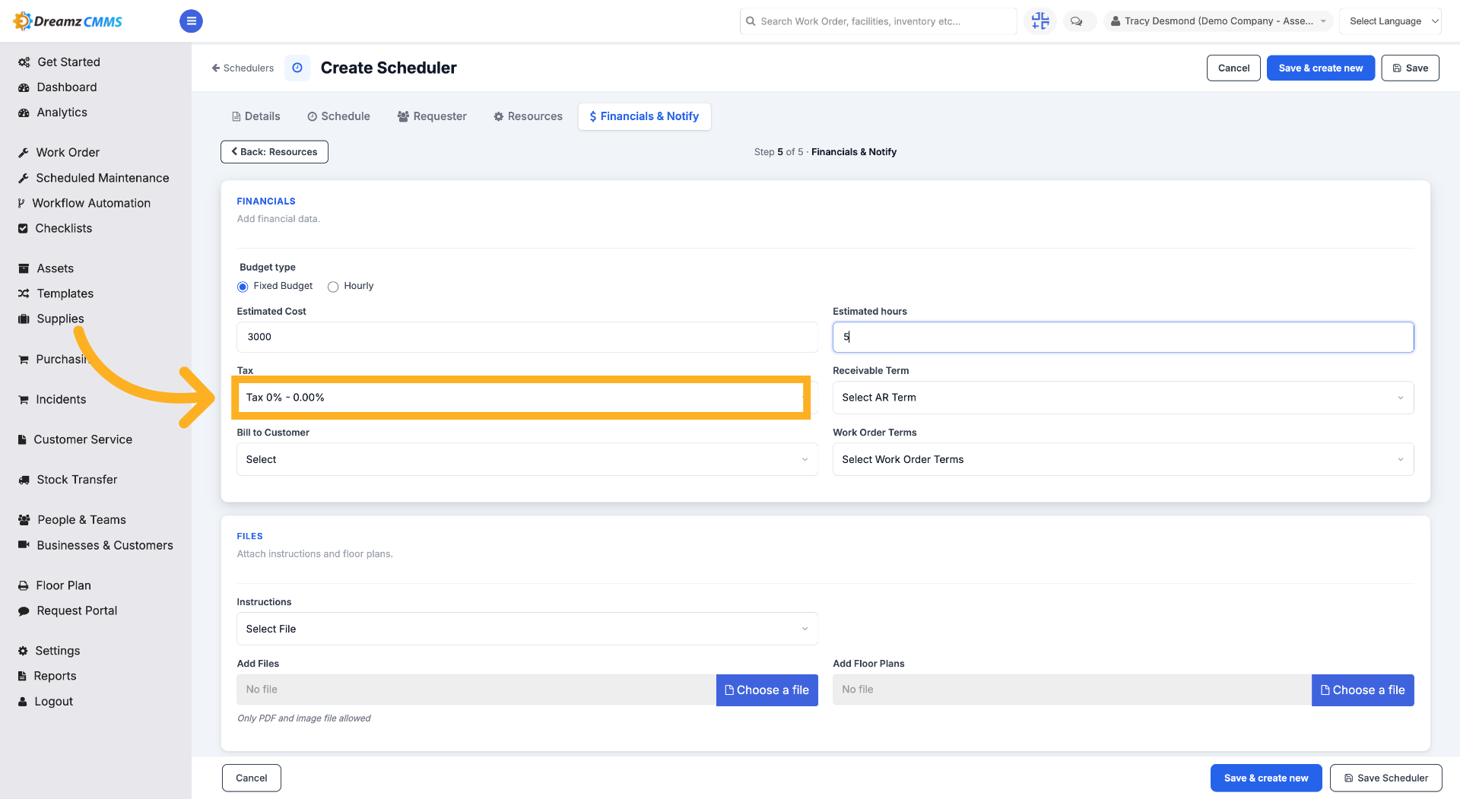Open the chat messages icon
The image size is (1460, 799).
tap(1077, 21)
